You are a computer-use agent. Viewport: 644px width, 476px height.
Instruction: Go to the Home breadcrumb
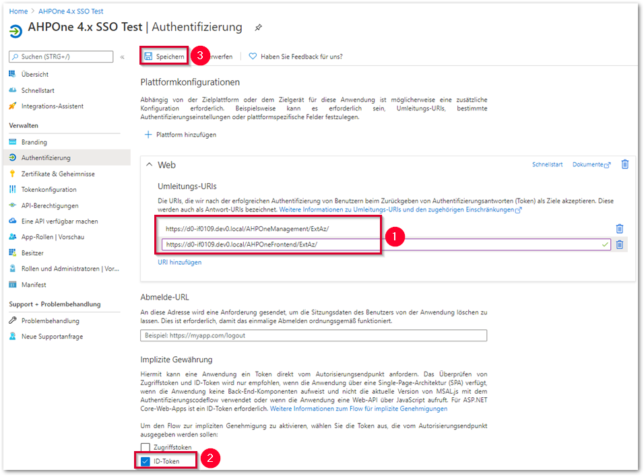tap(18, 11)
